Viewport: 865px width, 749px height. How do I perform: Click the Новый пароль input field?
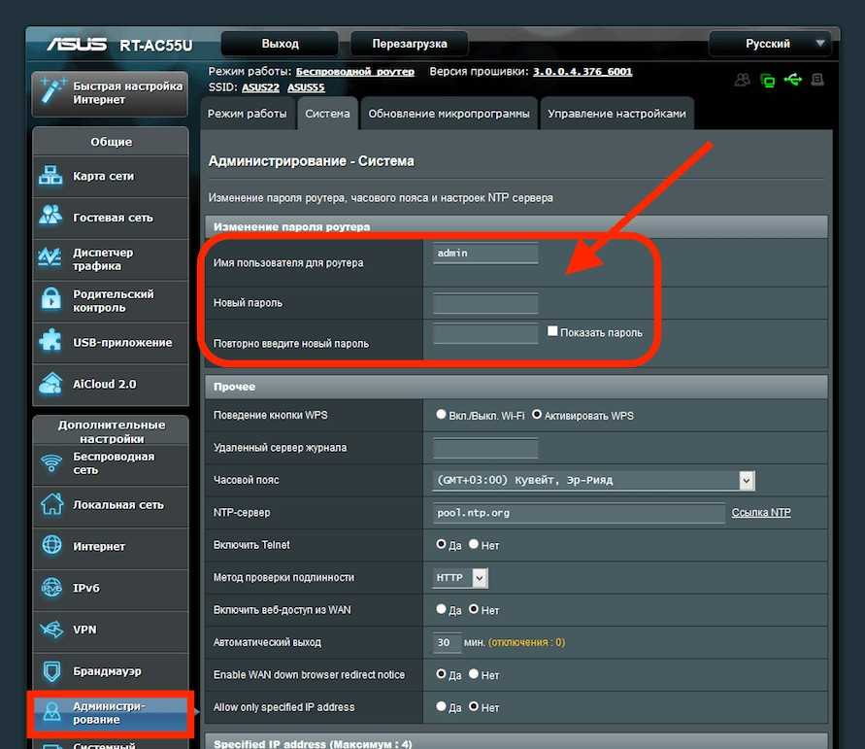point(485,303)
